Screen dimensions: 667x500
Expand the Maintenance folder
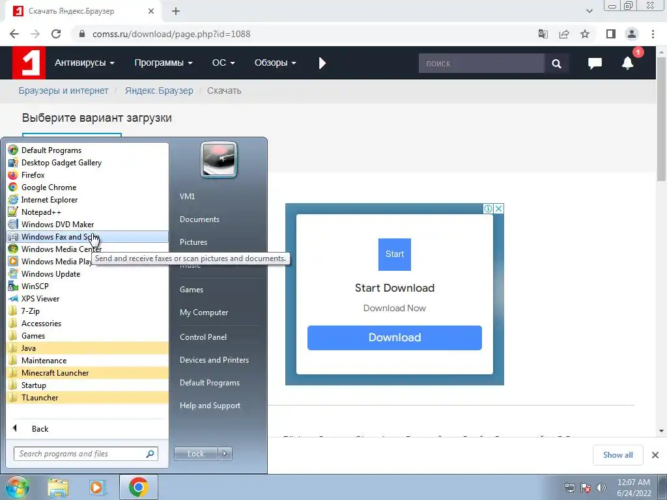pos(88,360)
